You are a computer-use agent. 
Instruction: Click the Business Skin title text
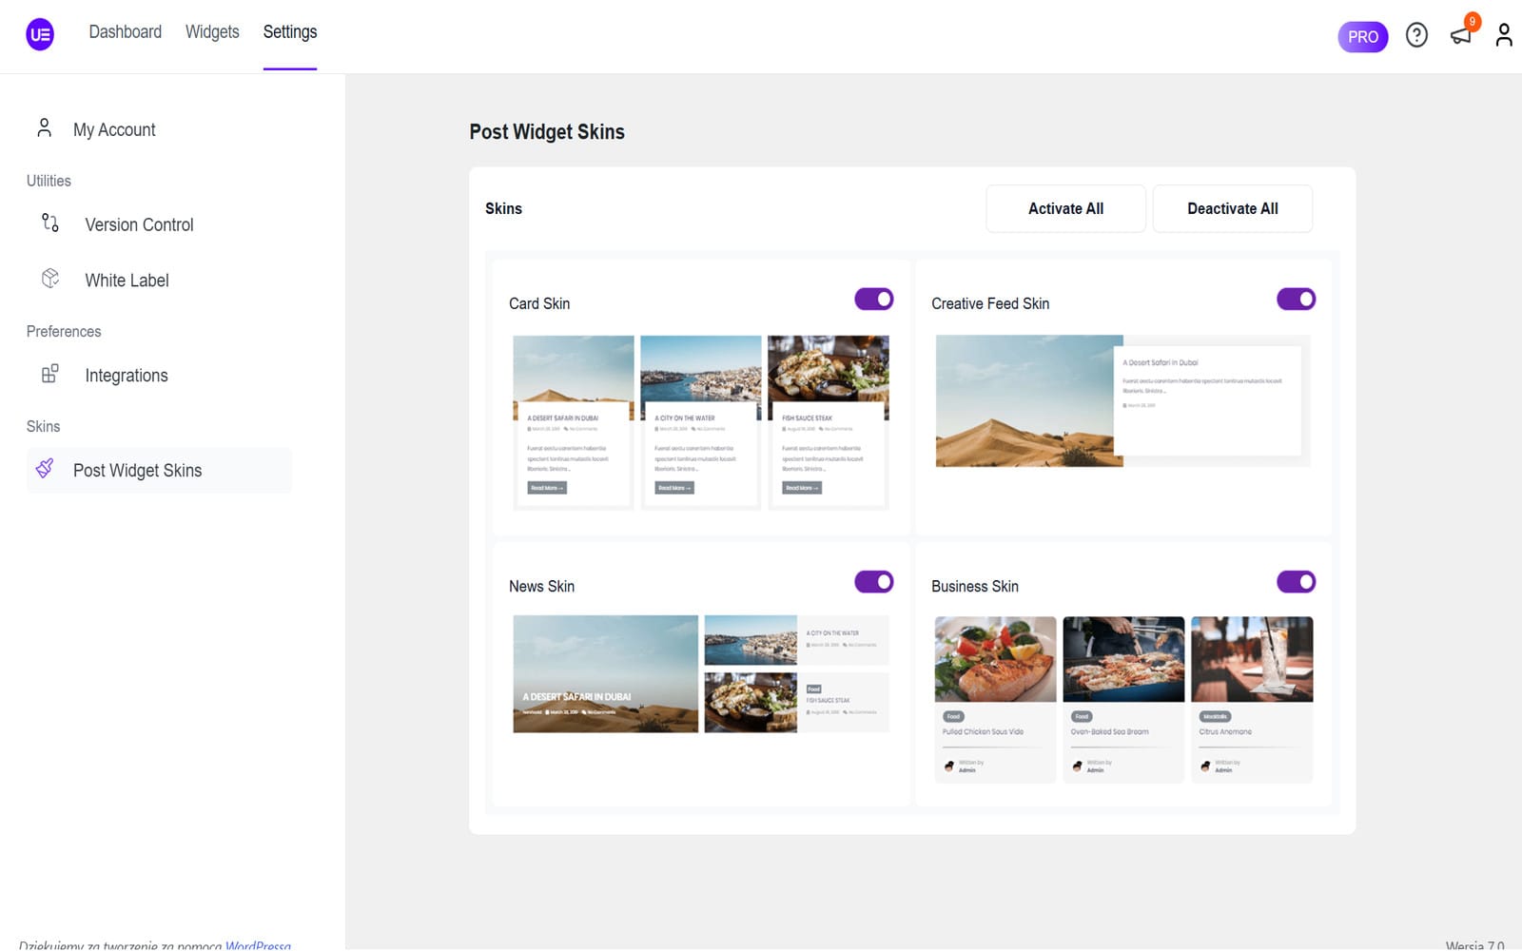pyautogui.click(x=975, y=586)
